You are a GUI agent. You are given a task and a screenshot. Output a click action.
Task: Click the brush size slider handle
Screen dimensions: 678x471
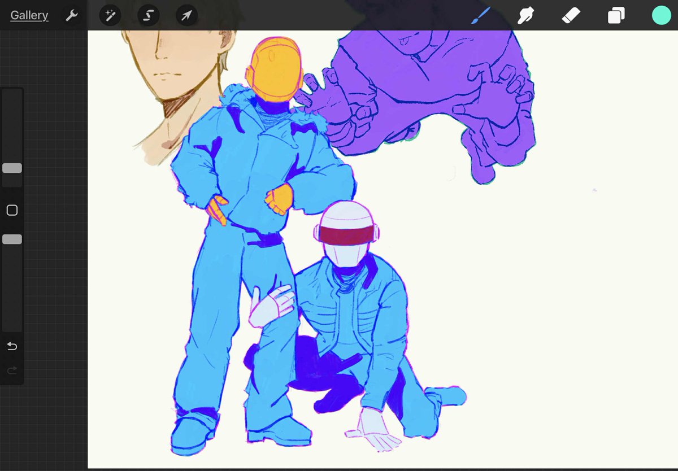point(12,168)
